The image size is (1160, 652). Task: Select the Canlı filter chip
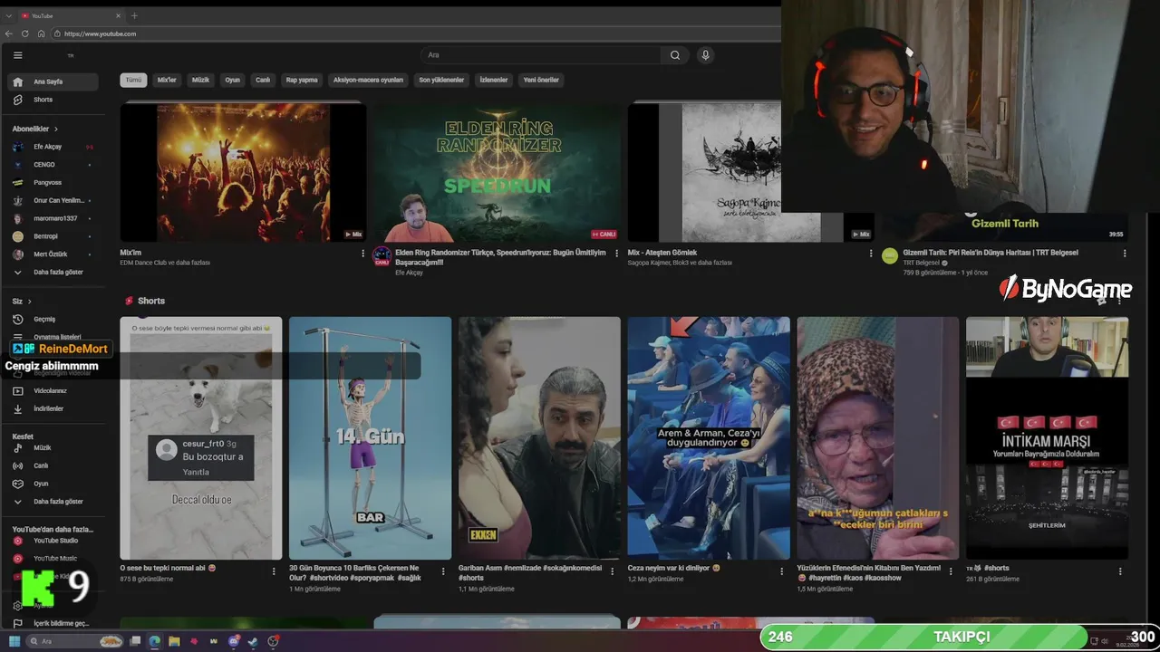point(263,80)
